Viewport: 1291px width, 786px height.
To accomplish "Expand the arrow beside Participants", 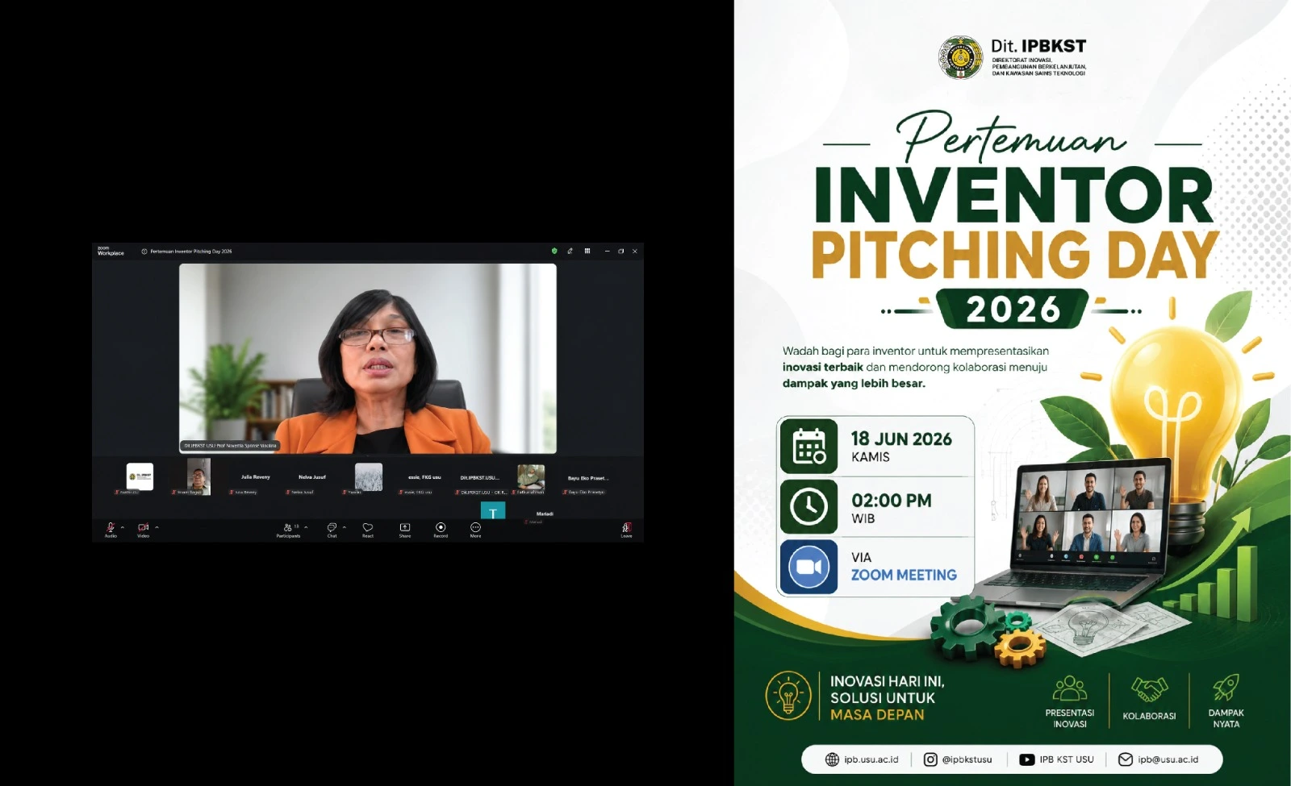I will coord(306,527).
